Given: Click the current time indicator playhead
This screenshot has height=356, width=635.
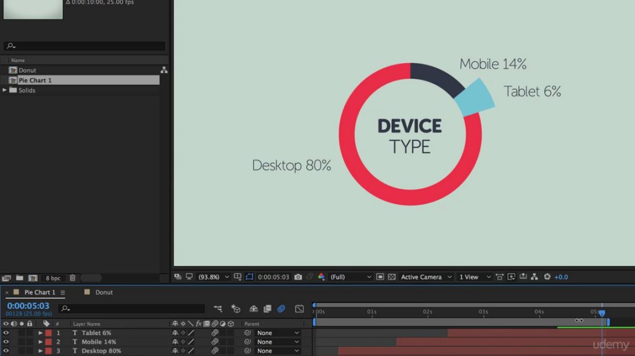Looking at the screenshot, I should coord(602,313).
